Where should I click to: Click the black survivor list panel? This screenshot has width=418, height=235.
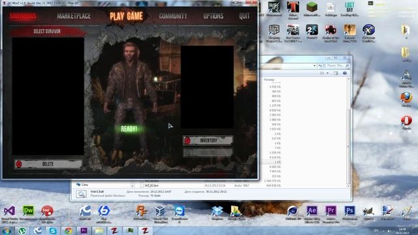point(48,96)
